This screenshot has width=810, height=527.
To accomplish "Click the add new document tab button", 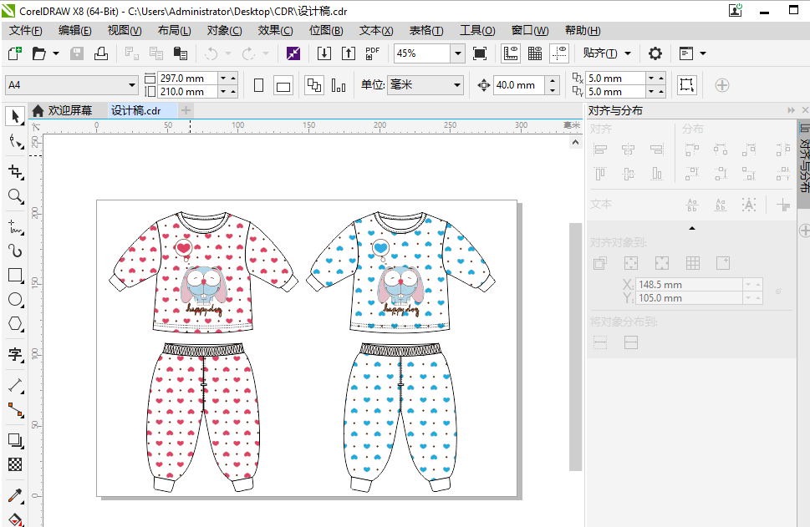I will (186, 110).
